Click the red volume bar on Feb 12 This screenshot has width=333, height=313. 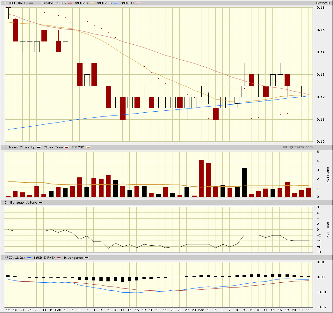tap(108, 186)
